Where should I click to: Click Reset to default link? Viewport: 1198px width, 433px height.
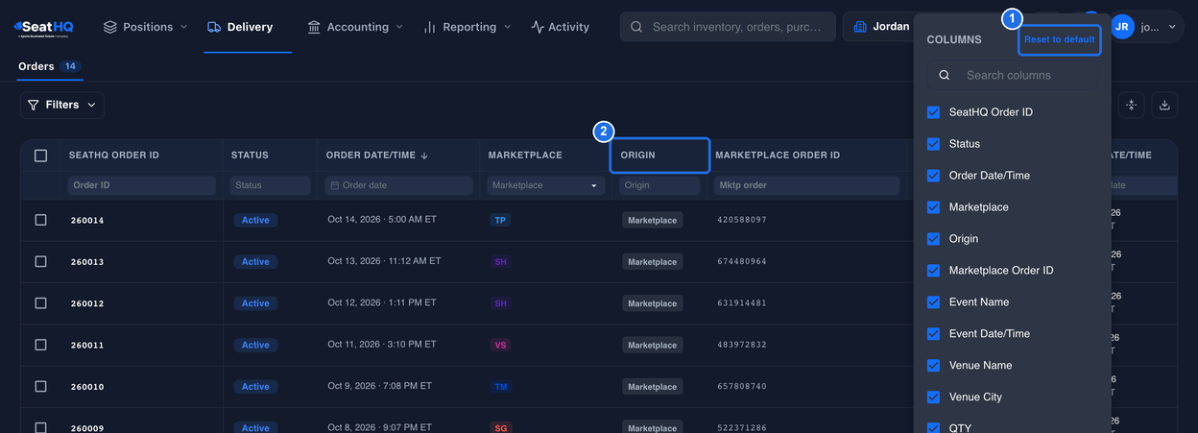click(1059, 39)
